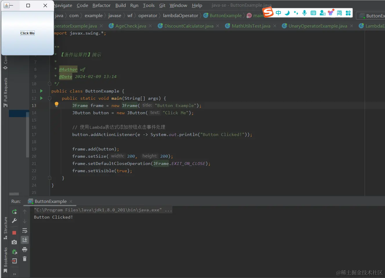
Task: Click the example breadcrumb
Action: (93, 16)
